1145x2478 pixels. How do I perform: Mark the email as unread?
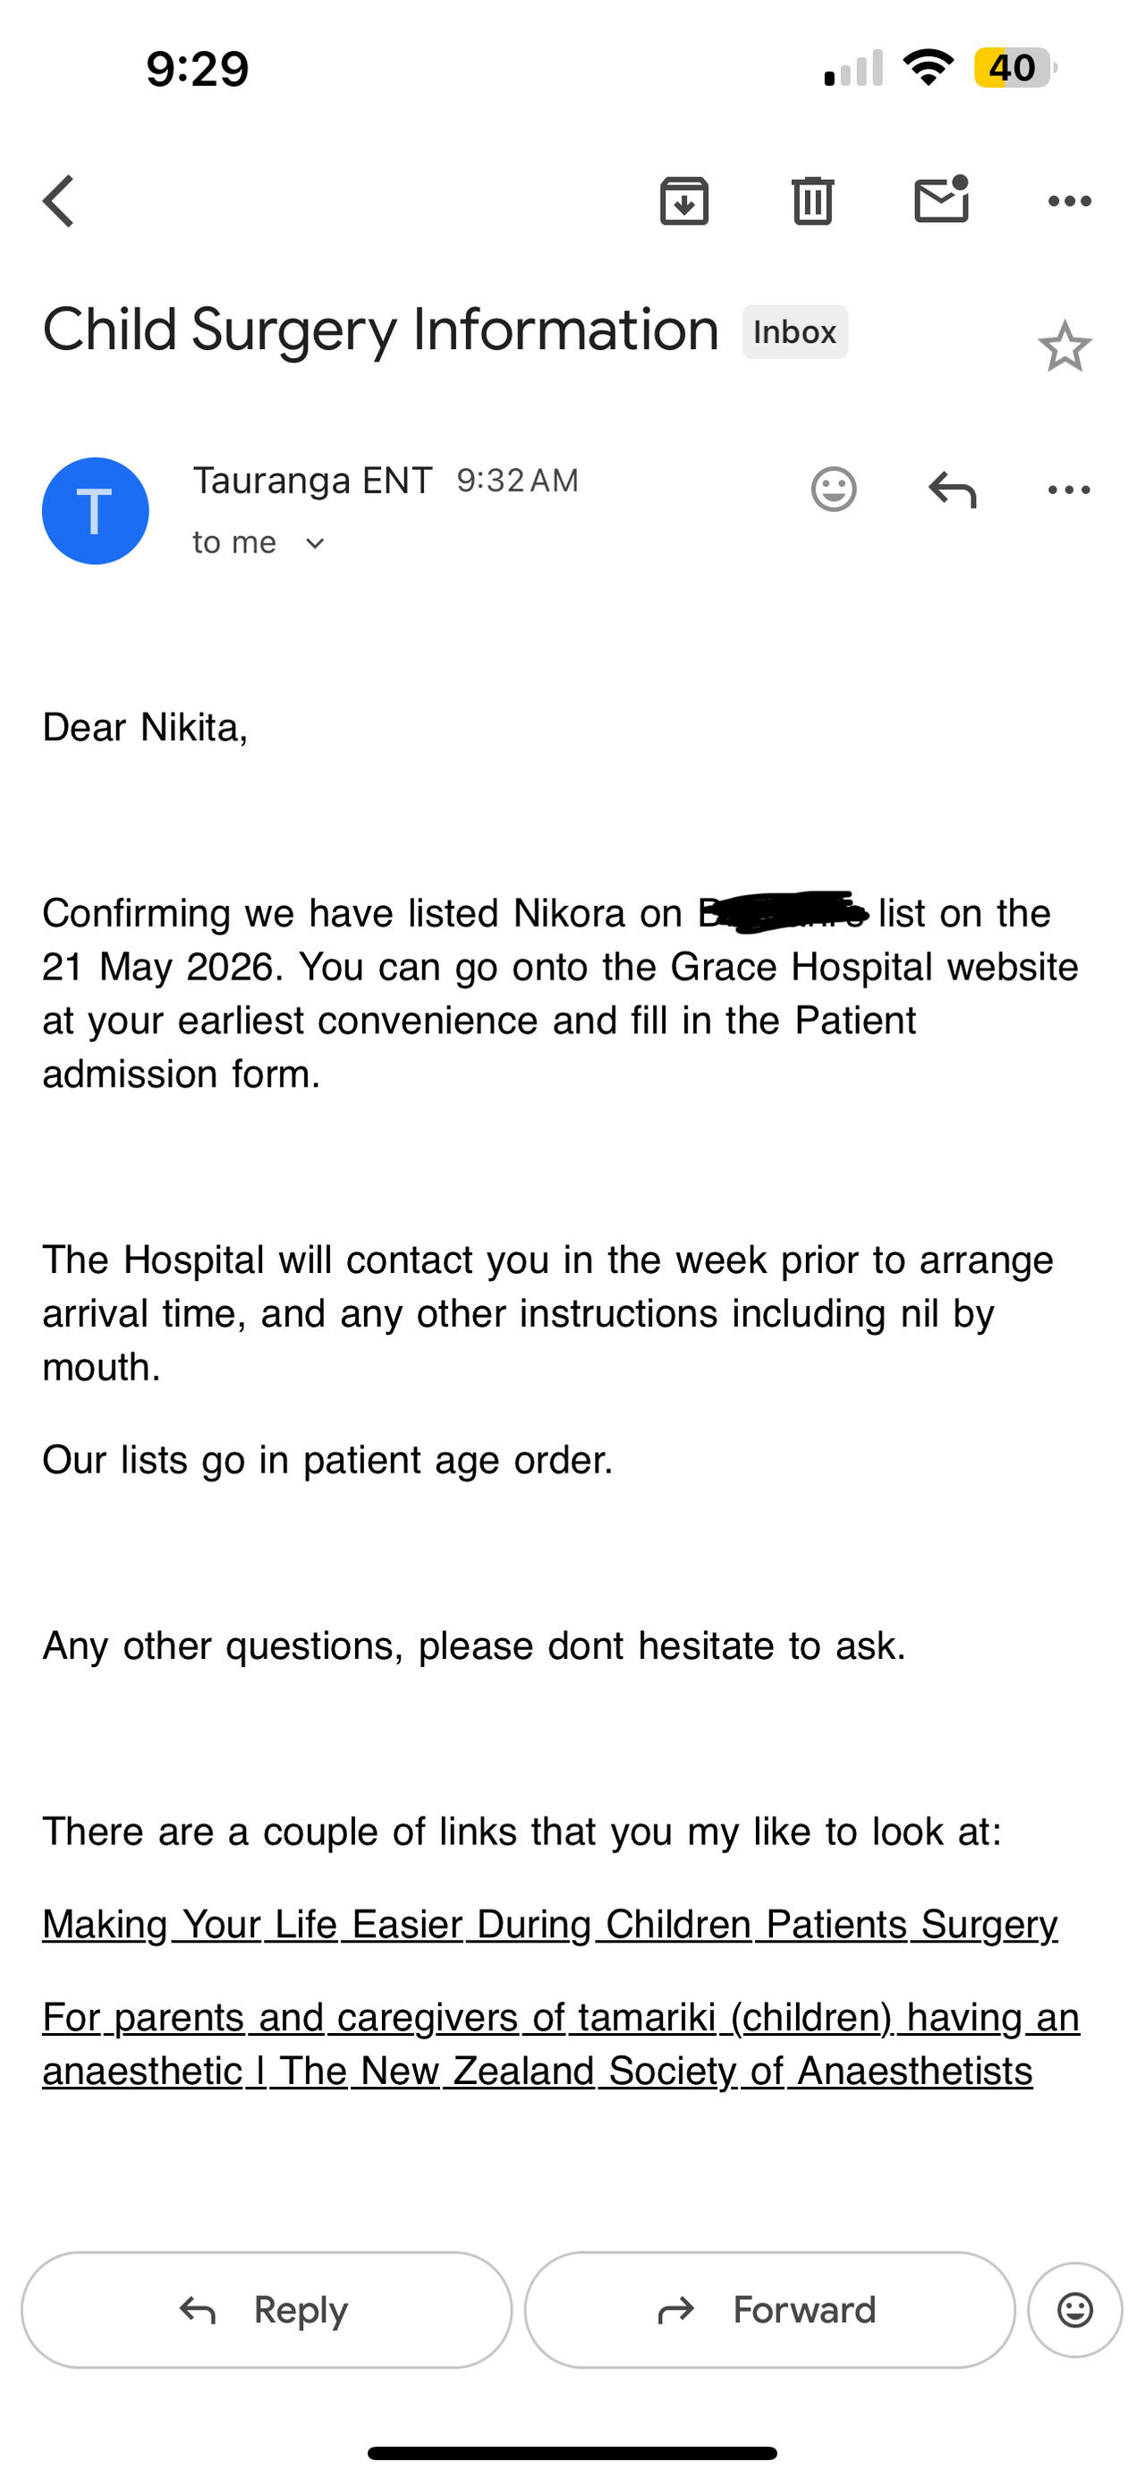pyautogui.click(x=940, y=201)
